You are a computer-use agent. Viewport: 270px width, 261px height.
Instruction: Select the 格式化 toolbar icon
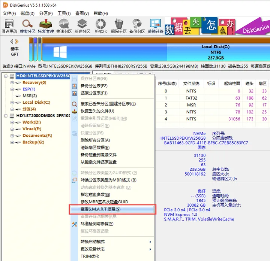tap(100, 24)
